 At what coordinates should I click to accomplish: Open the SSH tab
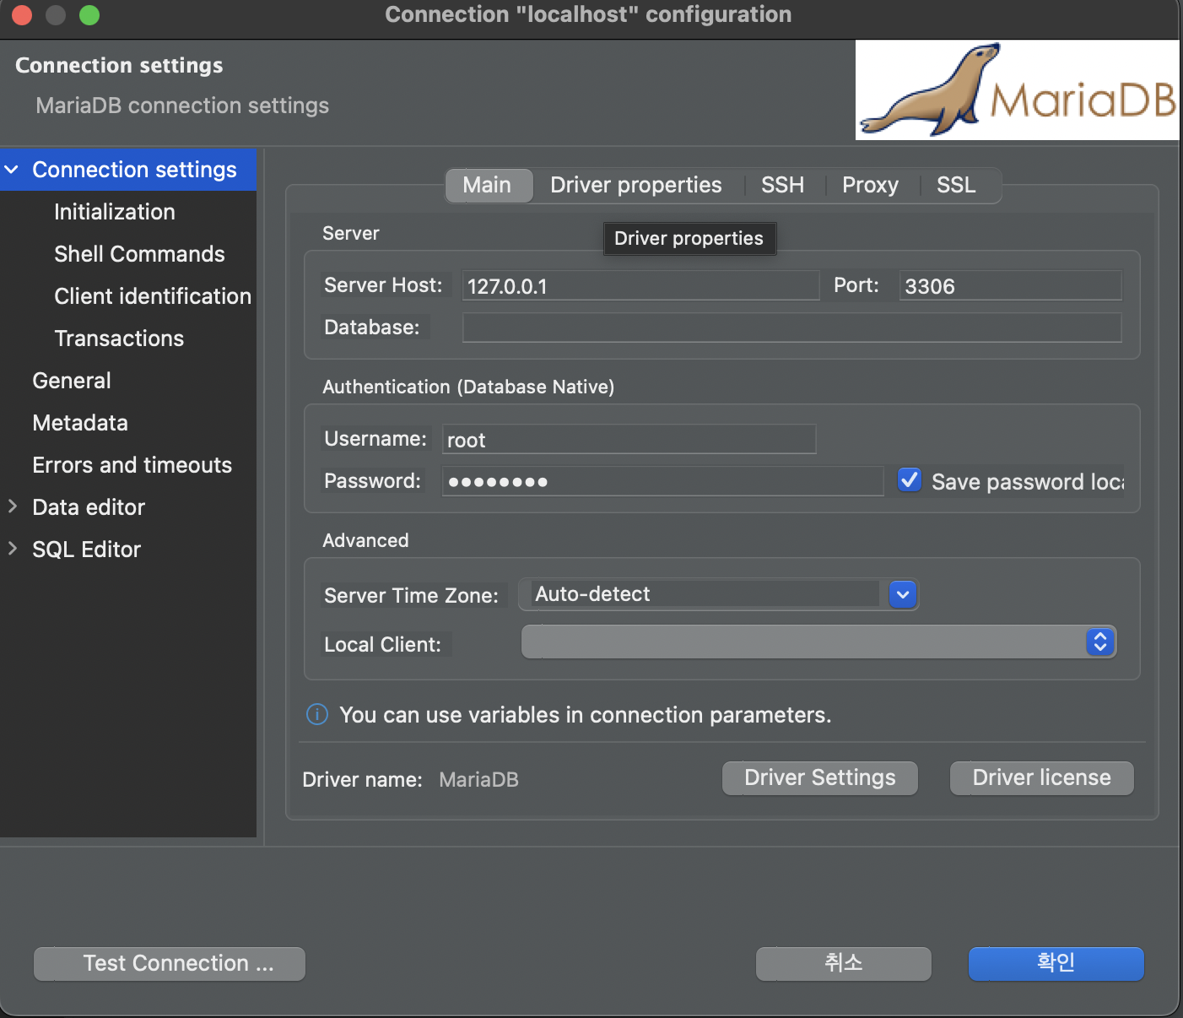[x=783, y=186]
